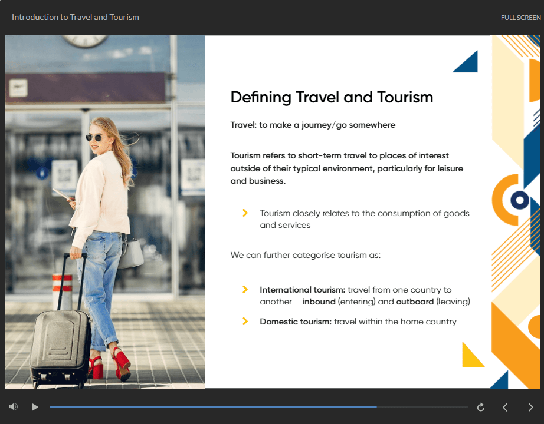Replay the slide using the circular arrow

[481, 407]
